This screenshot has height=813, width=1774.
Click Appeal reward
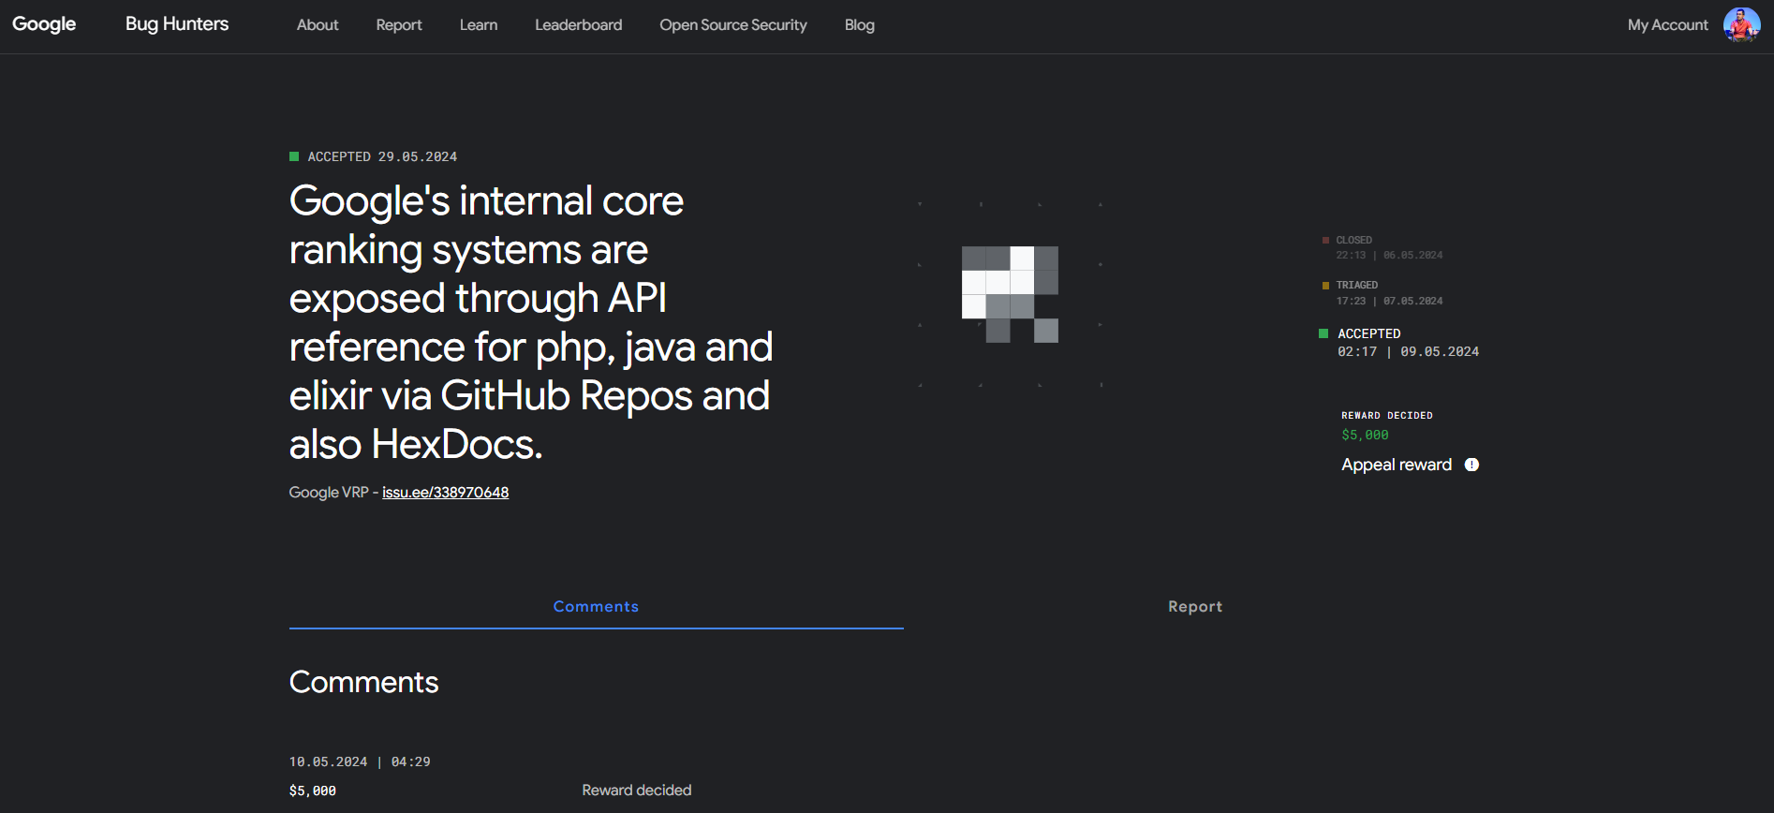pos(1397,465)
